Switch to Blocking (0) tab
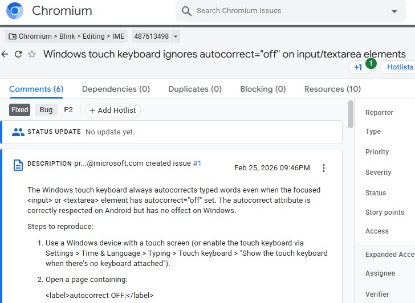Image resolution: width=415 pixels, height=303 pixels. tap(263, 89)
